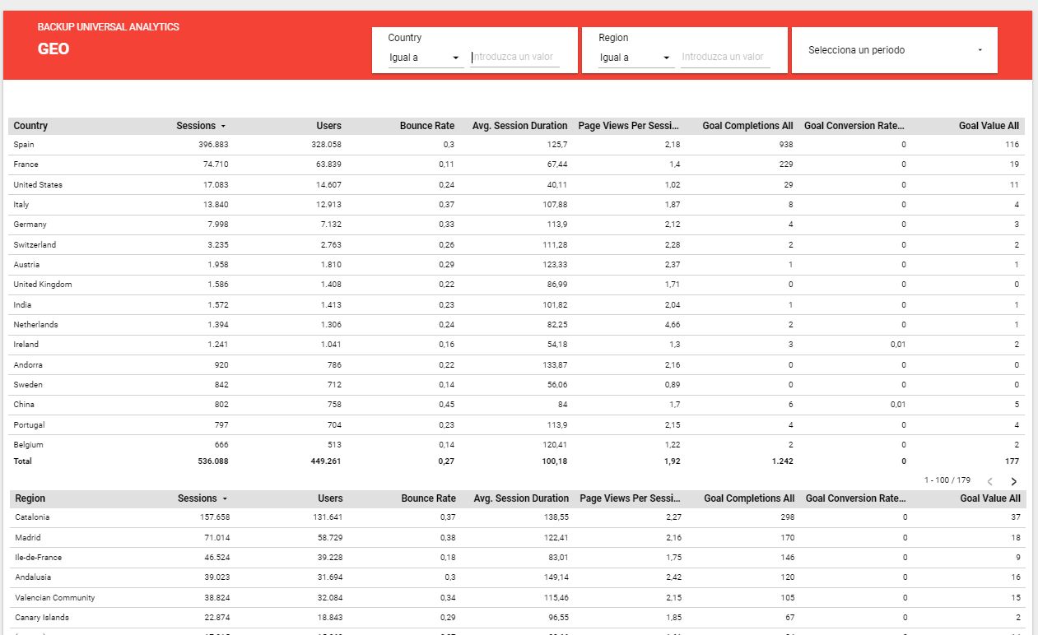The width and height of the screenshot is (1038, 635).
Task: Open the Region 'Igual a' operator dropdown
Action: (636, 58)
